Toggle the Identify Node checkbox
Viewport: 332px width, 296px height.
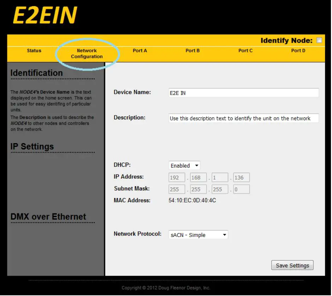point(319,40)
